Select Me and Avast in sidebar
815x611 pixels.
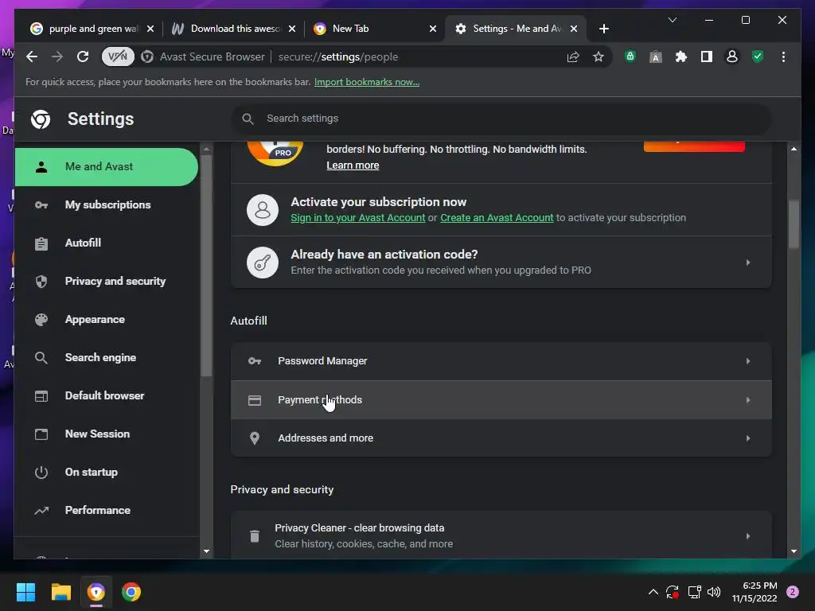(106, 167)
